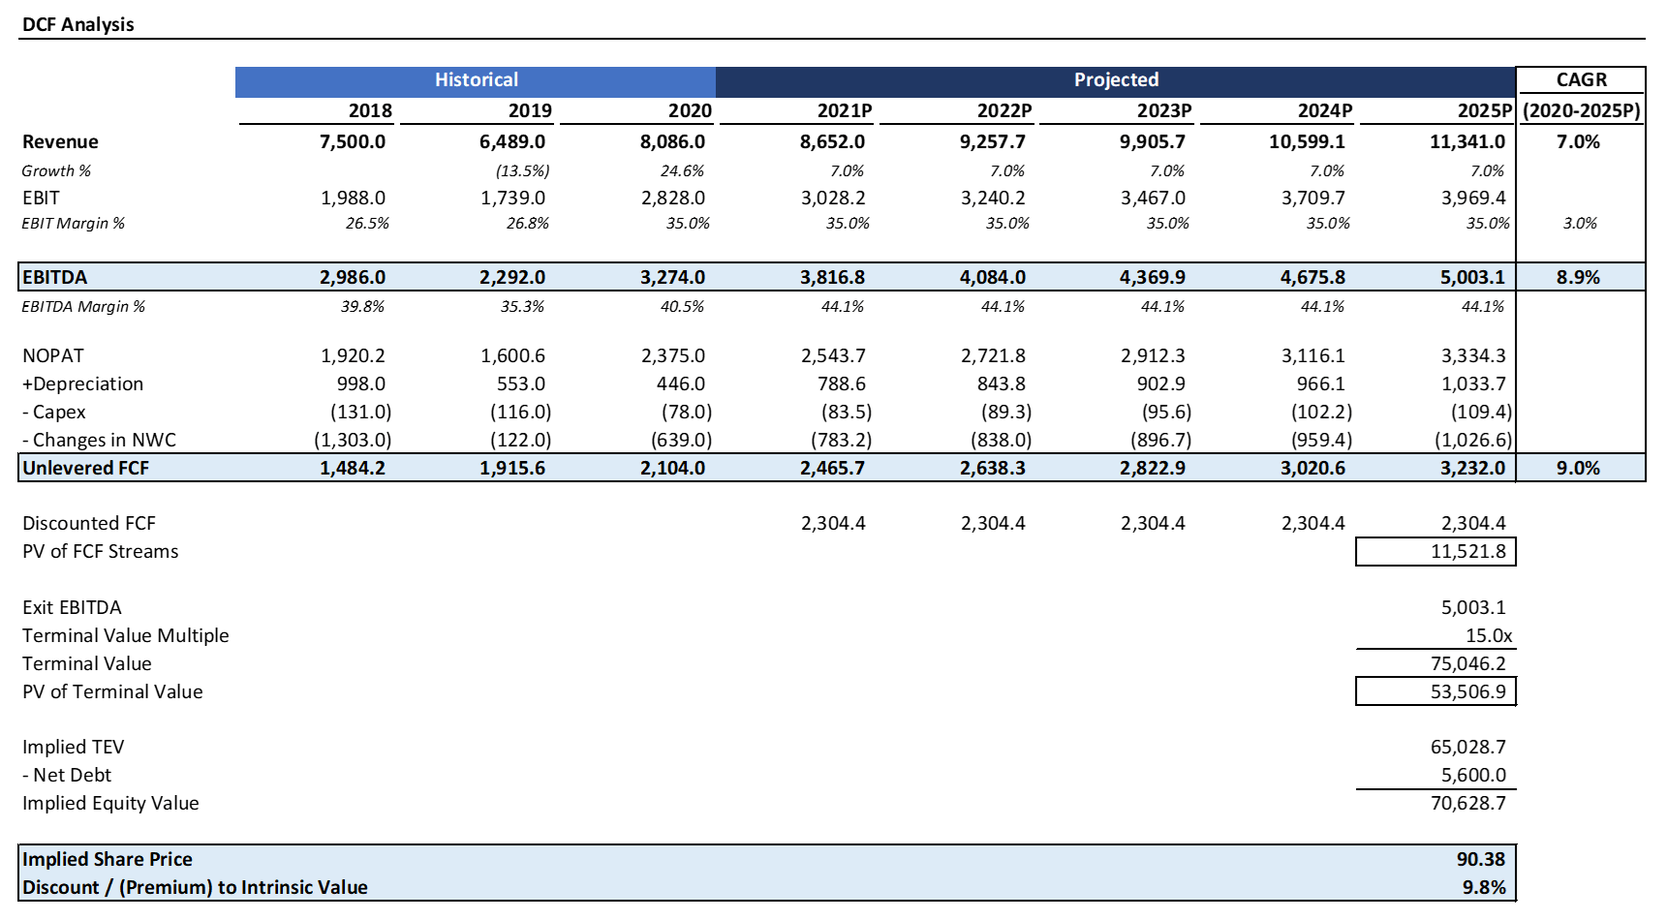Click the PV of FCF Streams label
This screenshot has width=1666, height=920.
tap(100, 551)
